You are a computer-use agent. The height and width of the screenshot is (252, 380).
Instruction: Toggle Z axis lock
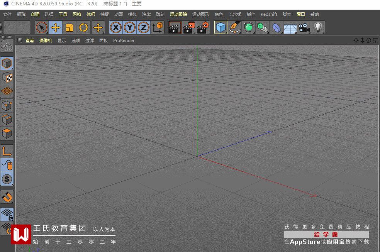pos(144,27)
